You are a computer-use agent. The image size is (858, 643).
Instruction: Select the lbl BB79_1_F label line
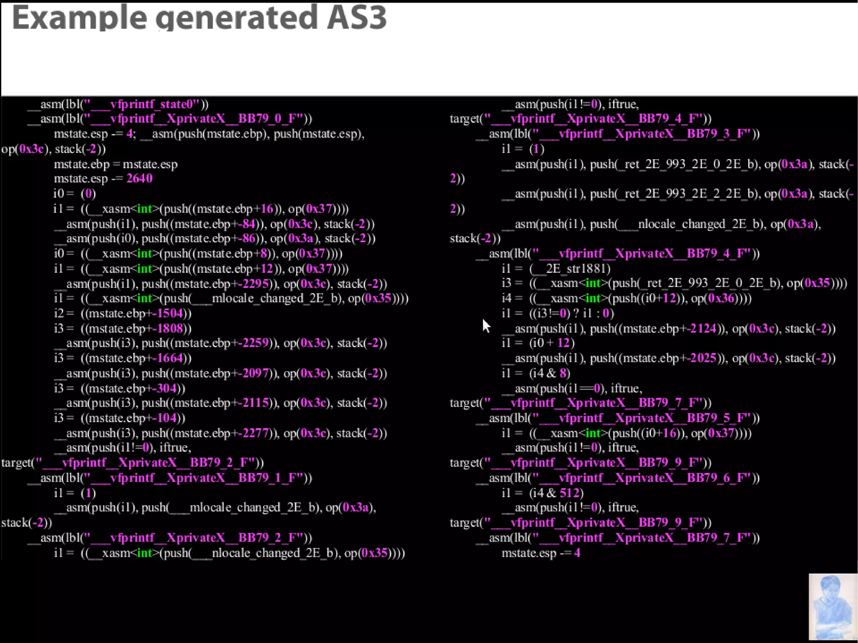pyautogui.click(x=170, y=478)
